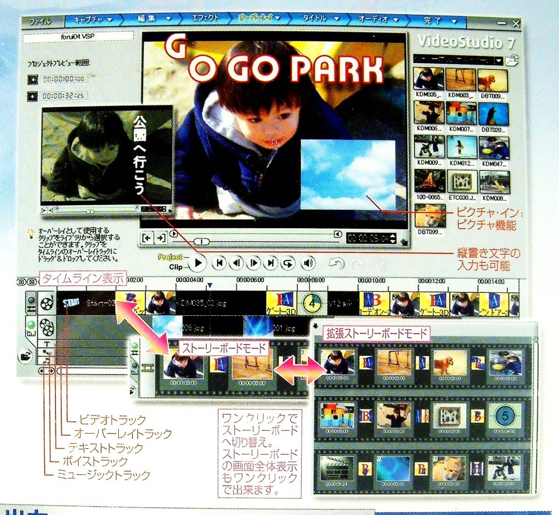Click the Redo arrow icon
The image size is (559, 515).
point(358,264)
